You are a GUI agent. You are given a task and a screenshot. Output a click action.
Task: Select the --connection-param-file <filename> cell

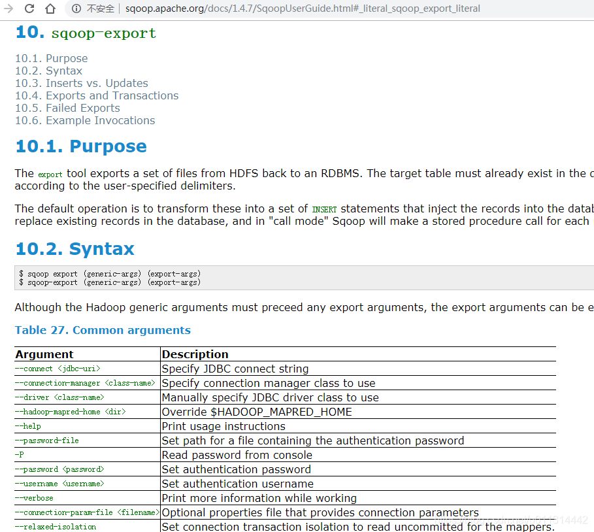point(87,512)
